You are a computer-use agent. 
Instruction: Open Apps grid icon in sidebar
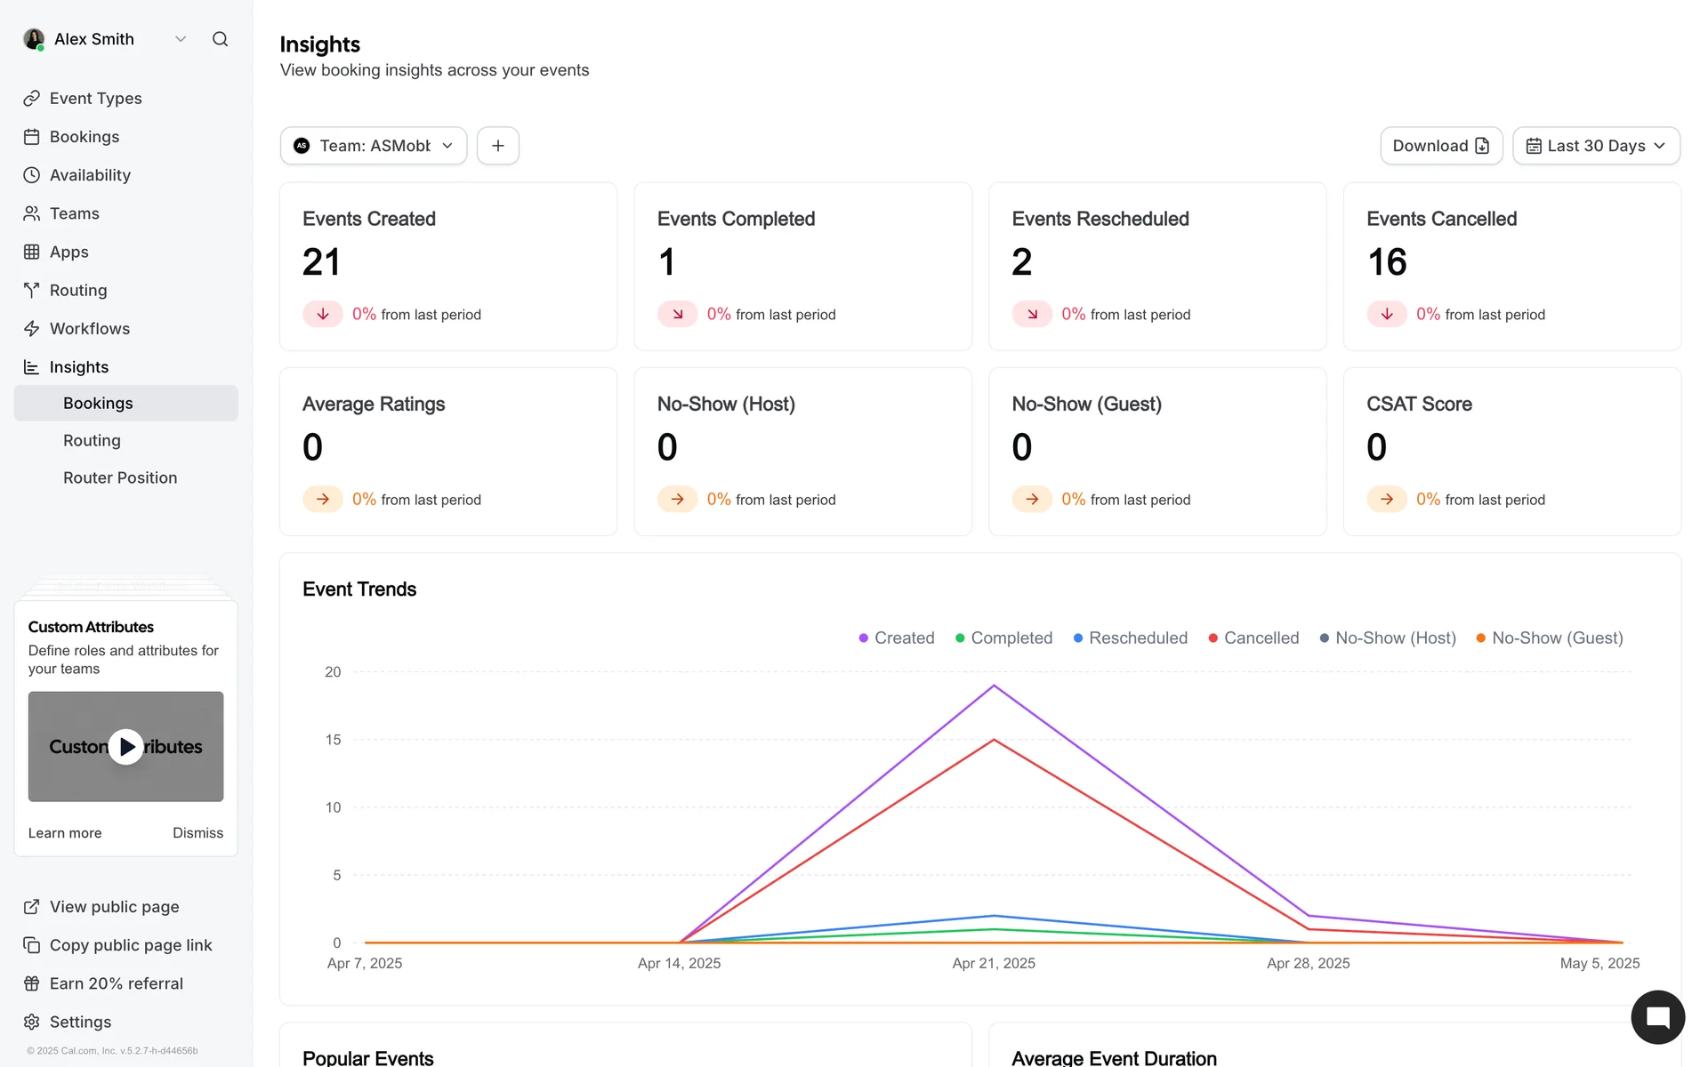(32, 253)
